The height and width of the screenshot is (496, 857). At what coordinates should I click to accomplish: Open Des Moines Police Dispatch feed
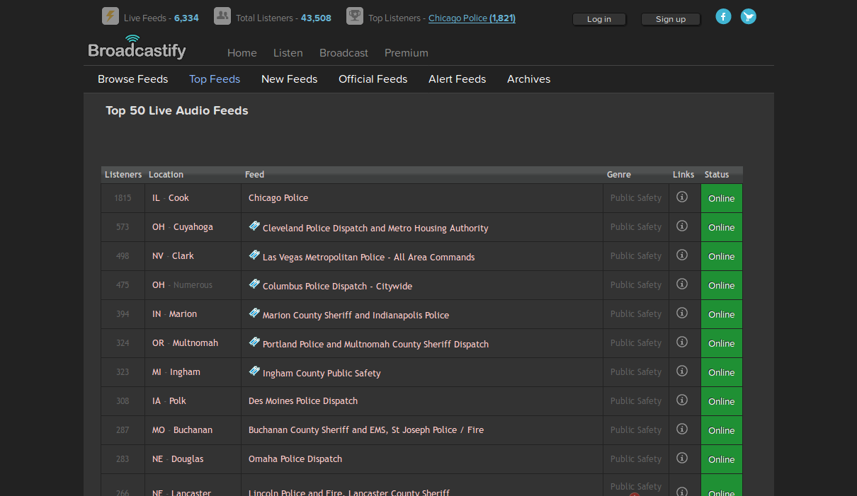pos(303,400)
